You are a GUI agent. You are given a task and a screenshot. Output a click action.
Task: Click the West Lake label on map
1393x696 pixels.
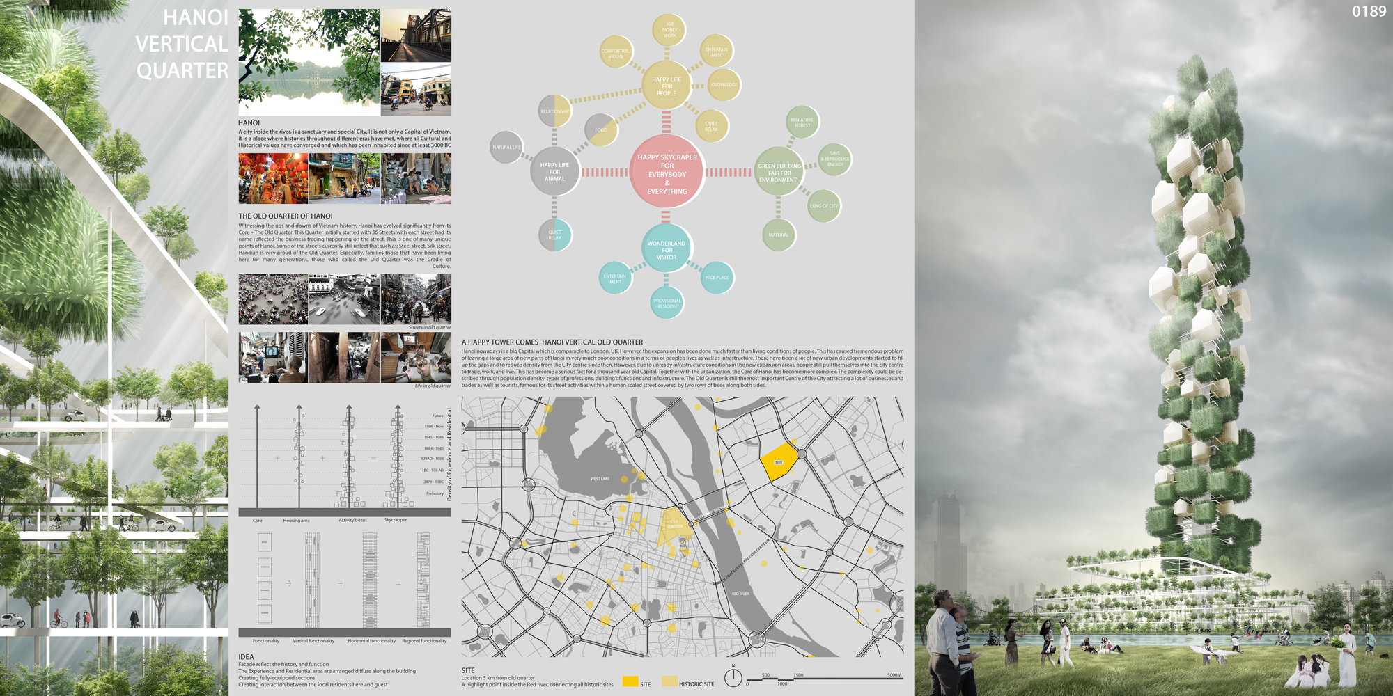click(x=600, y=479)
